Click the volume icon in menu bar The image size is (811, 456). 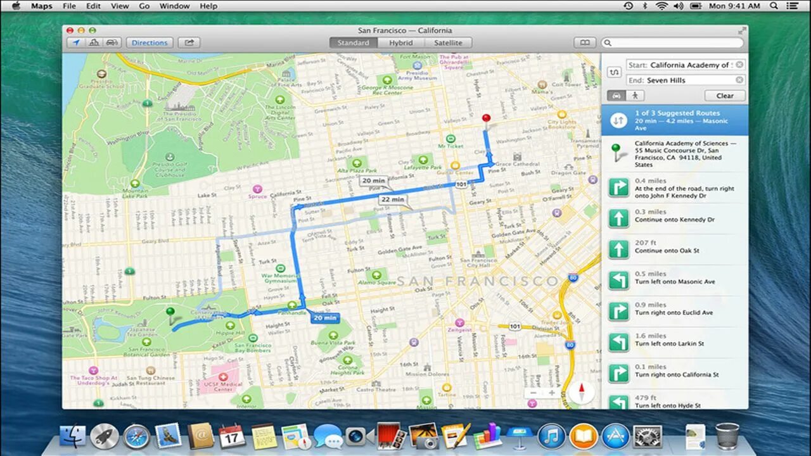[679, 6]
